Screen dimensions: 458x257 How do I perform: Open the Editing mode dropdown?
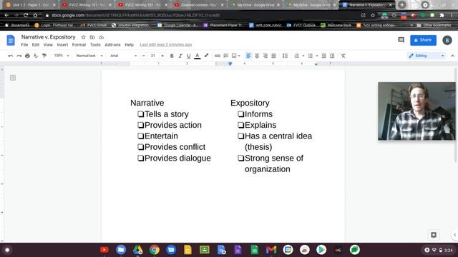(x=427, y=56)
